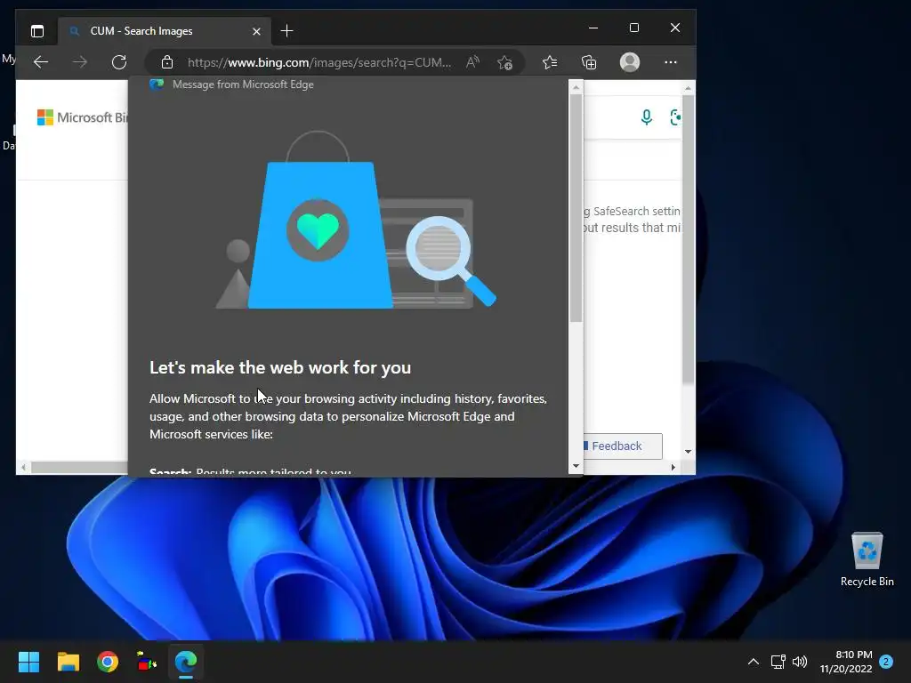Open clock showing 8:10 PM
The height and width of the screenshot is (683, 911).
pos(846,662)
